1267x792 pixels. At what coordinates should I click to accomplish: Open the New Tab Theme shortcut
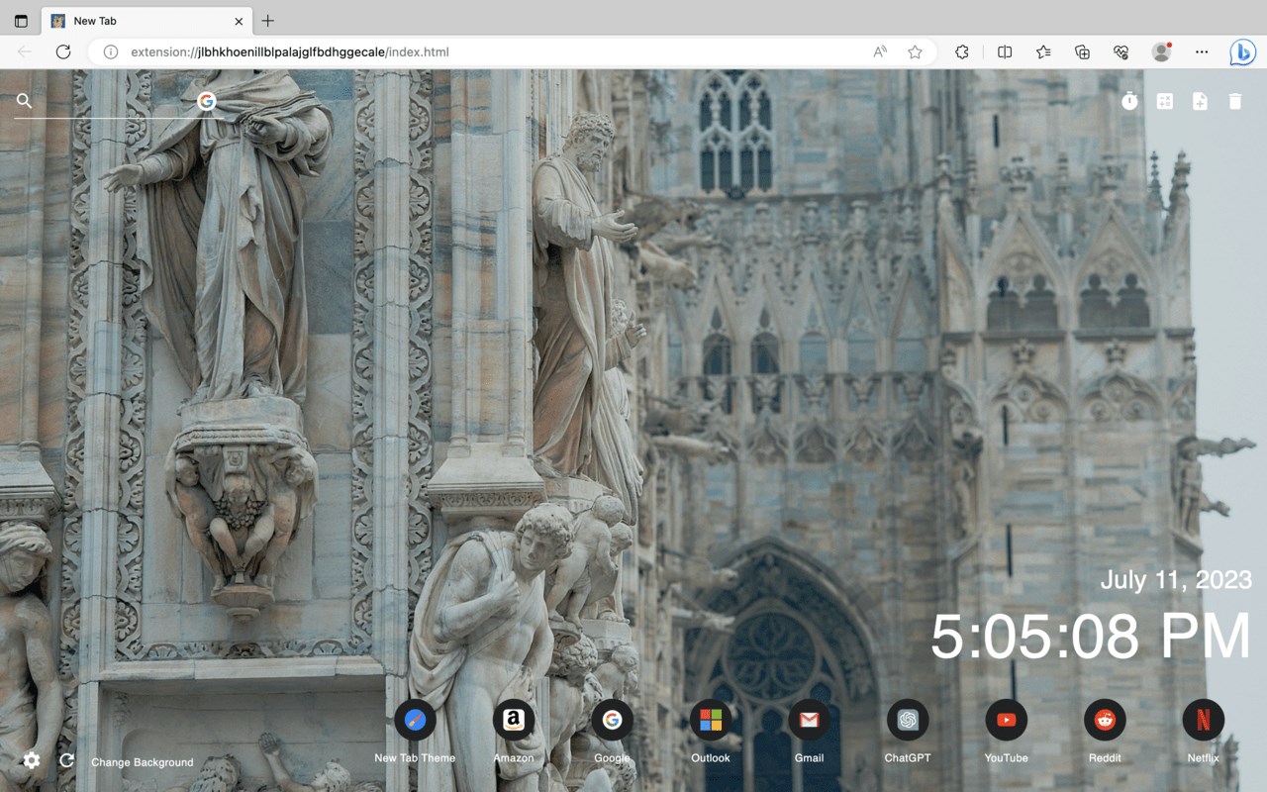(x=414, y=720)
